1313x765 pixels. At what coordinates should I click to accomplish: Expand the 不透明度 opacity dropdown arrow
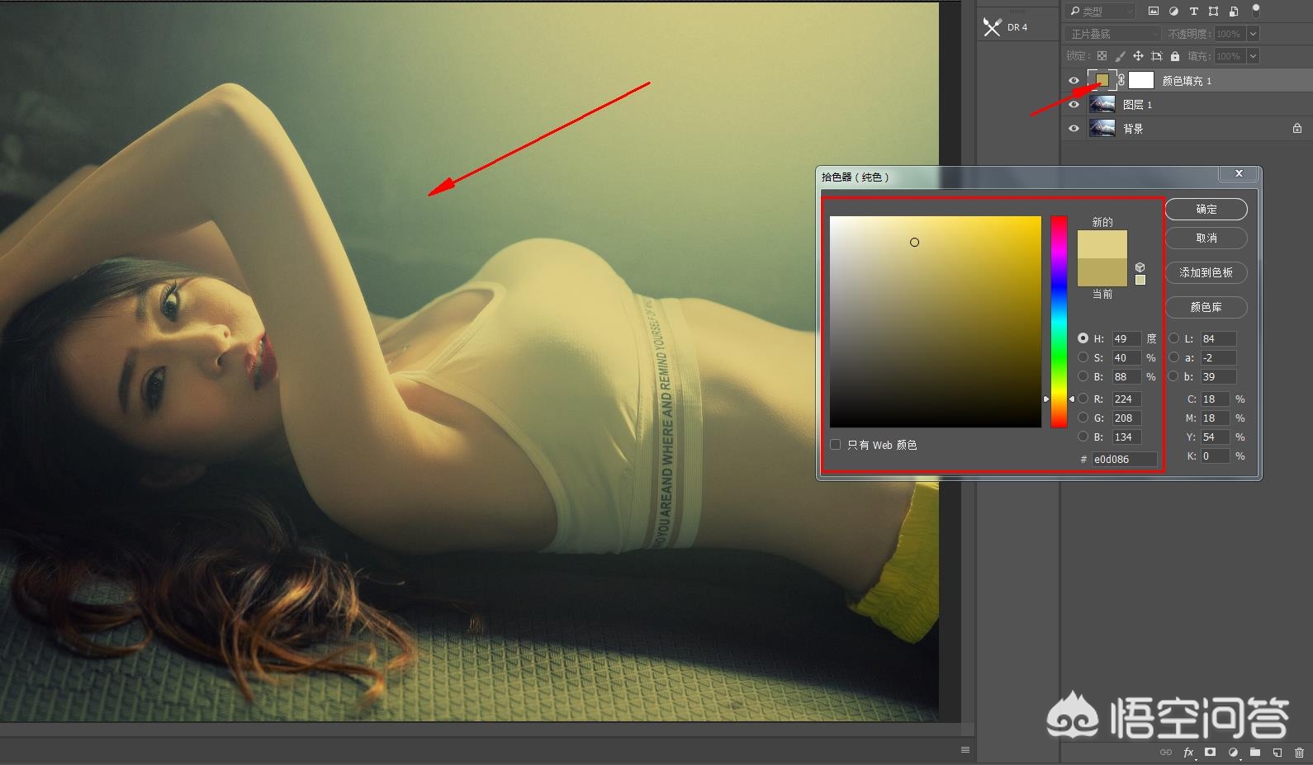1253,34
